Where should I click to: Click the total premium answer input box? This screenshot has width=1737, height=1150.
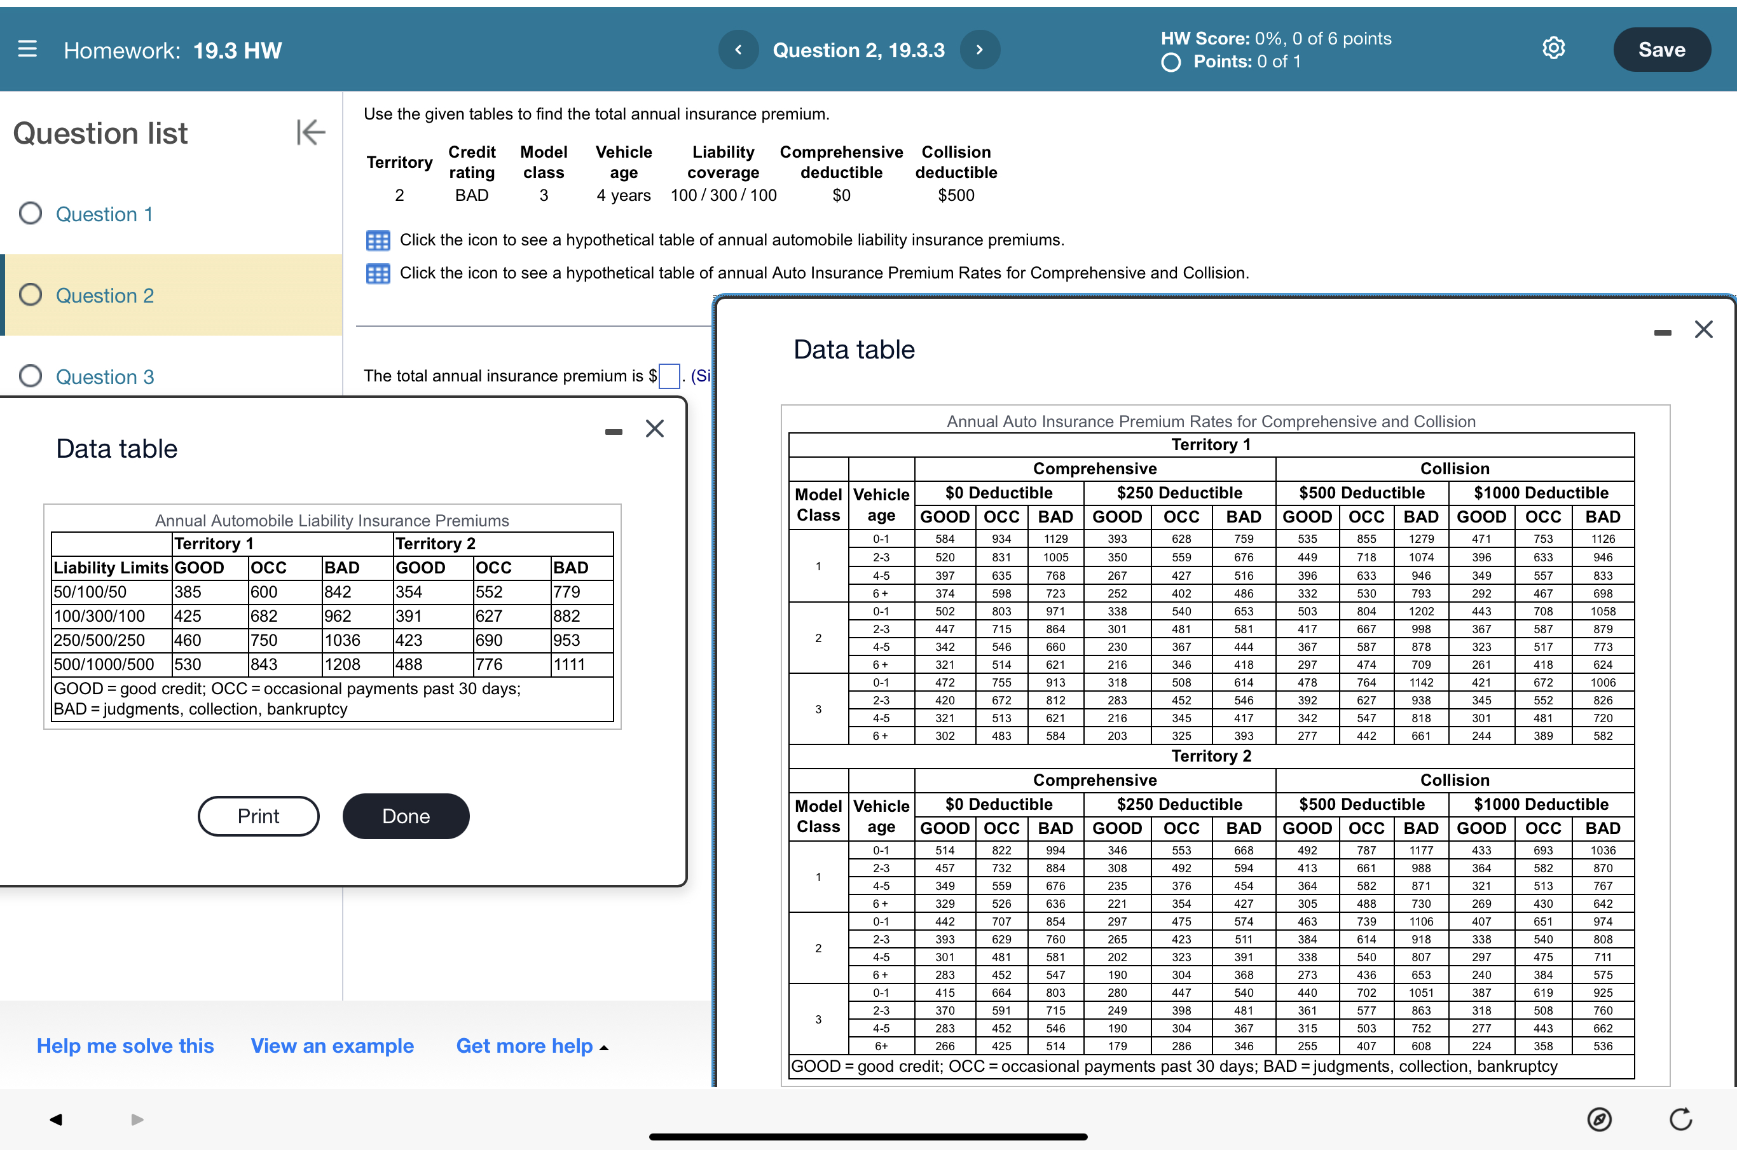tap(668, 376)
